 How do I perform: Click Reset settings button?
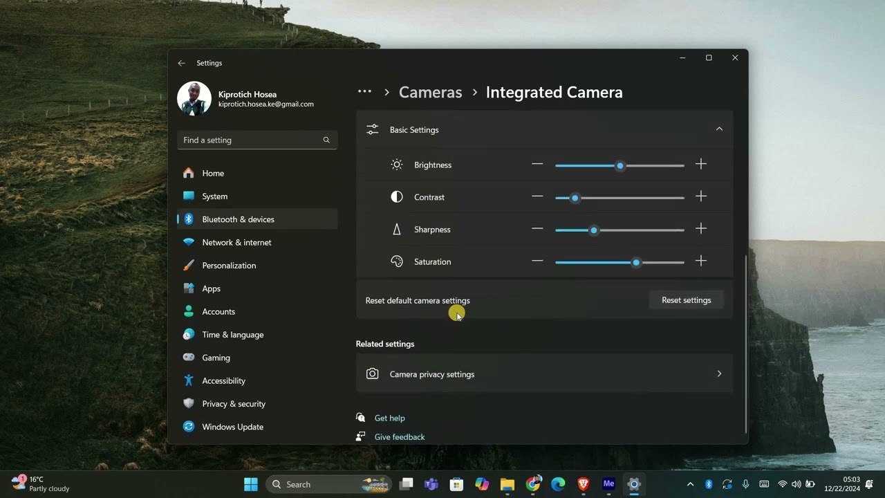(687, 300)
